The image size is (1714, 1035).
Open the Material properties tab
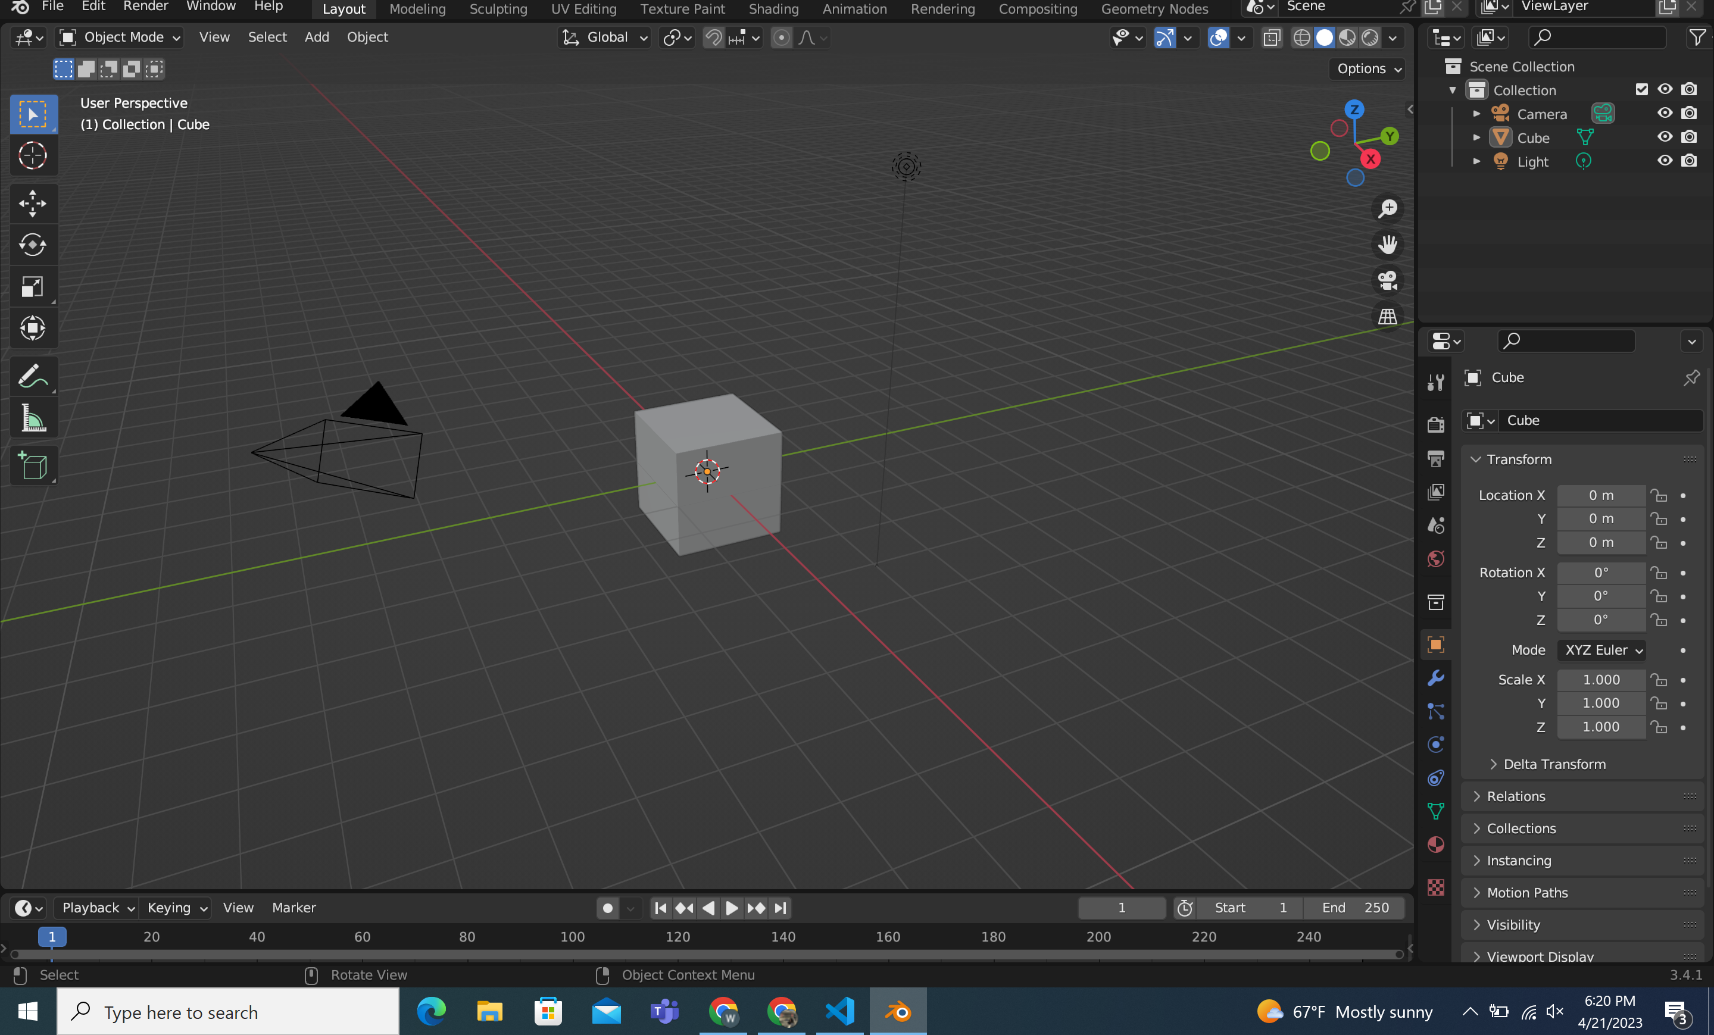[x=1435, y=845]
